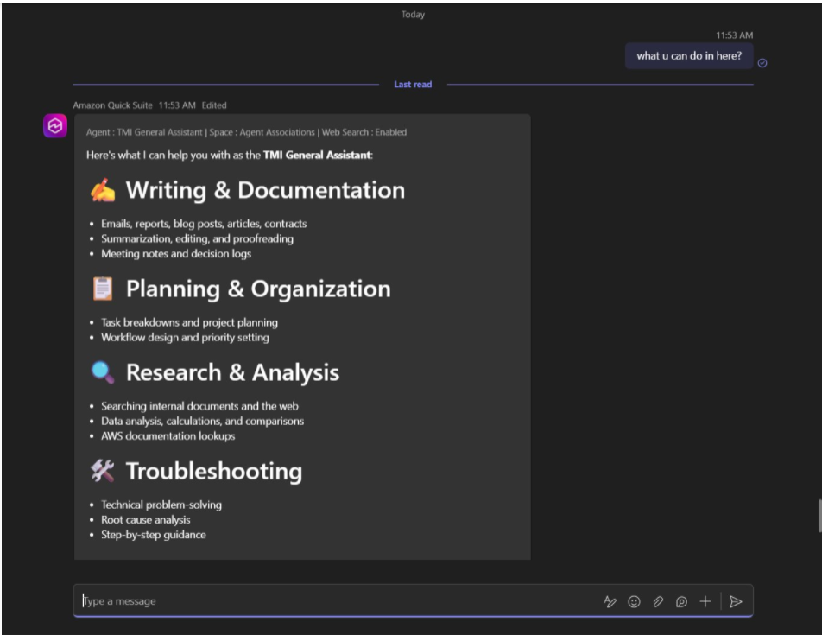The width and height of the screenshot is (822, 635).
Task: Click the writing hand emoji
Action: [103, 190]
